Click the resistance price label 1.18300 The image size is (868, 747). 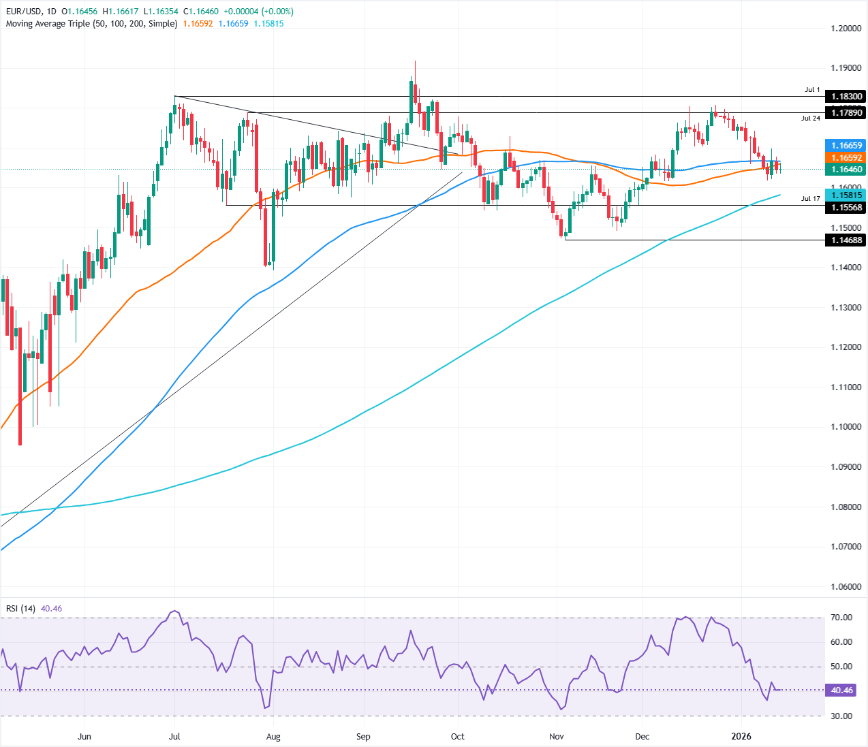(x=846, y=96)
